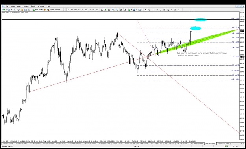The width and height of the screenshot is (246, 149).
Task: Select the Text Label tool
Action: click(x=175, y=10)
